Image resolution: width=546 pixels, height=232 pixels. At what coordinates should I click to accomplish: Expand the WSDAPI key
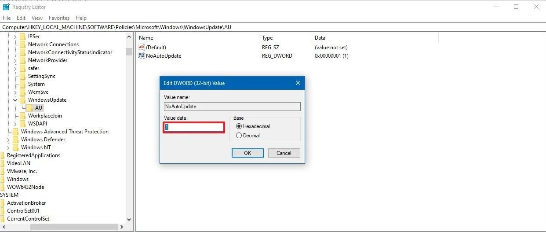pos(15,124)
